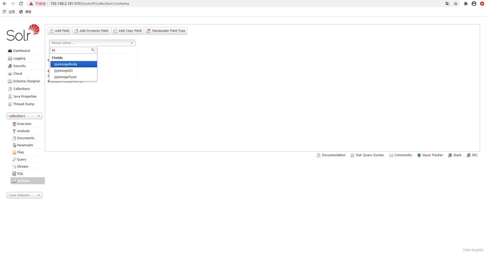Click the Collections icon in sidebar
The image size is (487, 254).
click(x=10, y=89)
